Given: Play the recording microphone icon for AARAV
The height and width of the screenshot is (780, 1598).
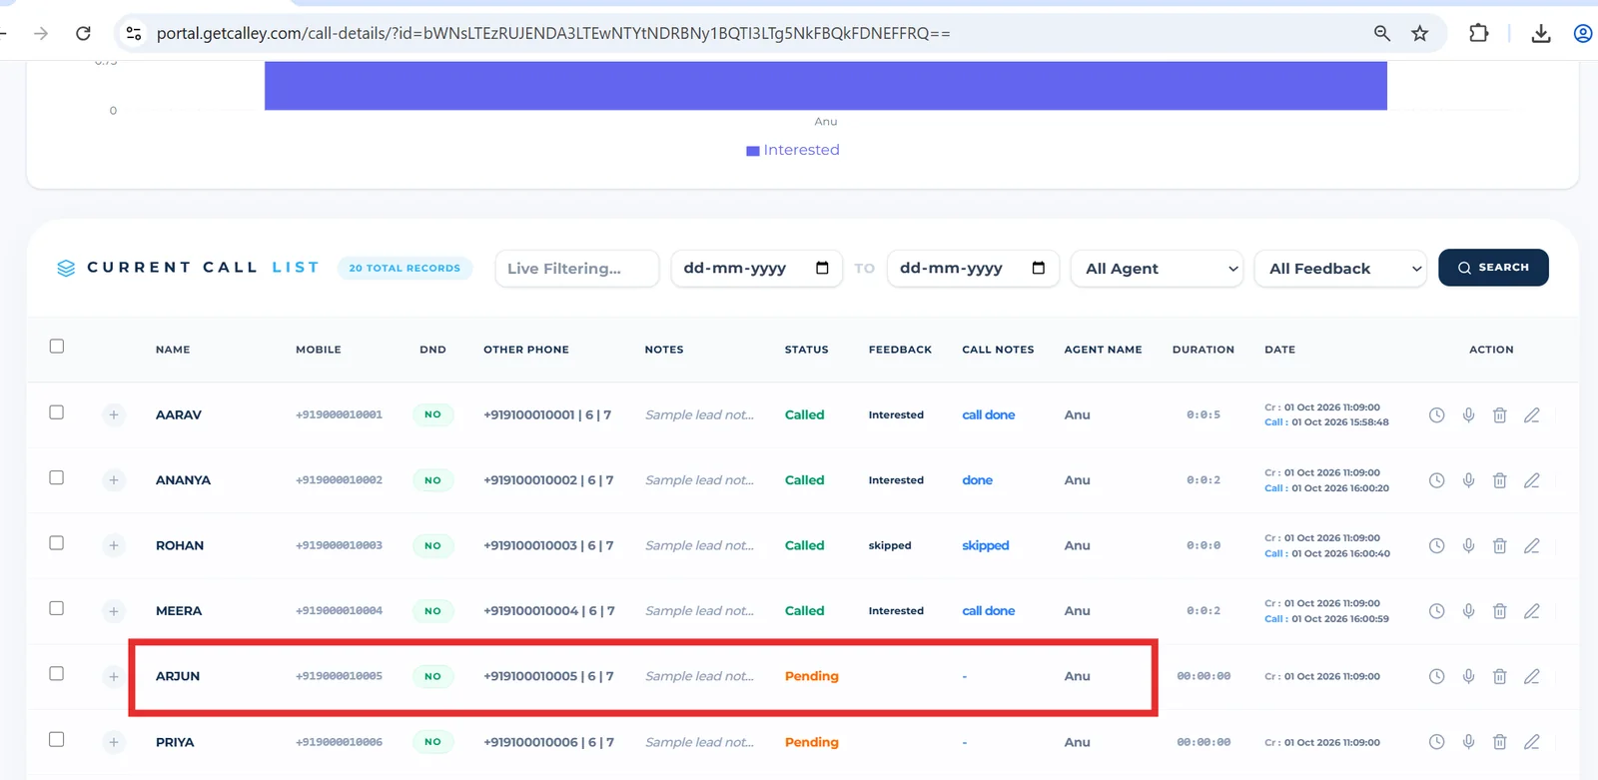Looking at the screenshot, I should 1468,415.
